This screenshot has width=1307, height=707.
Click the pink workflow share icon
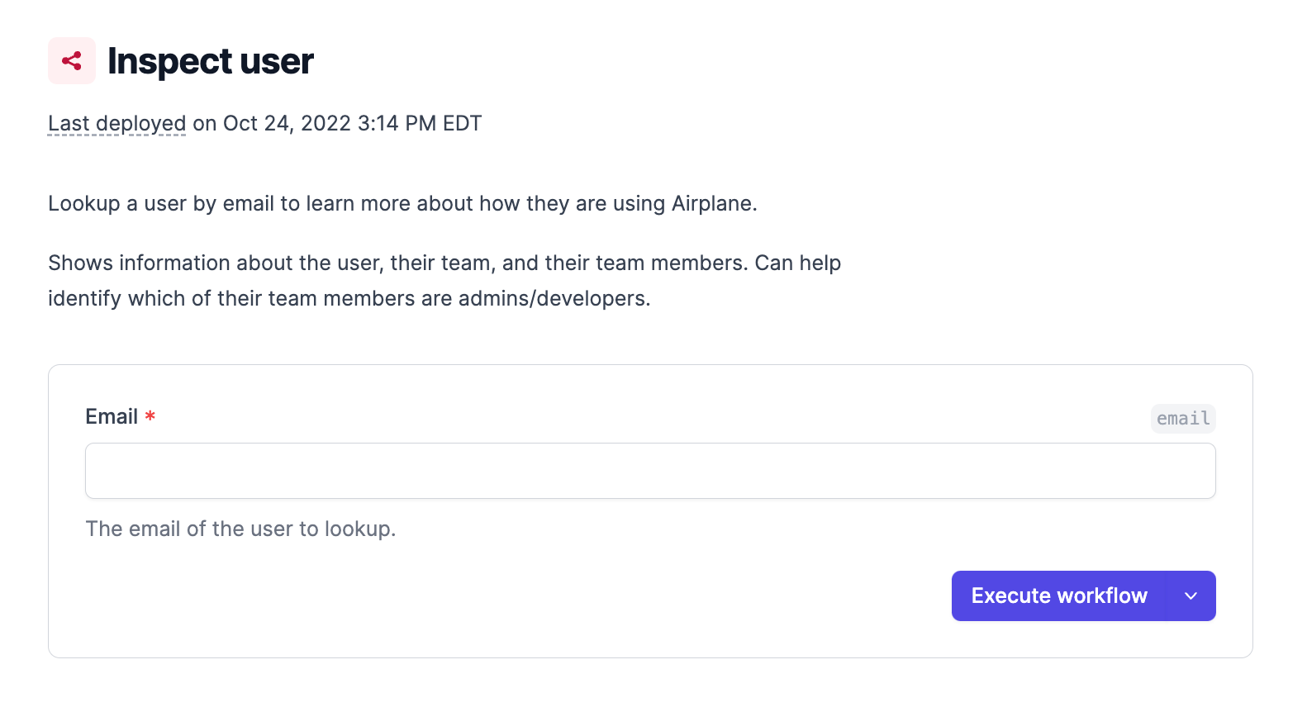pos(72,60)
